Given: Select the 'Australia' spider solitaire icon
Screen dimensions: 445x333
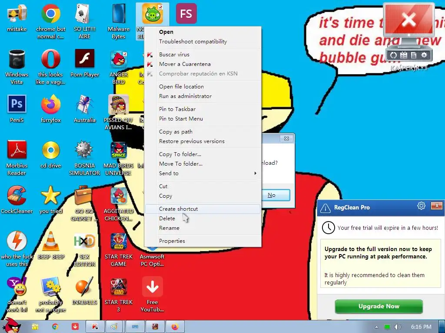Looking at the screenshot, I should click(x=84, y=109).
